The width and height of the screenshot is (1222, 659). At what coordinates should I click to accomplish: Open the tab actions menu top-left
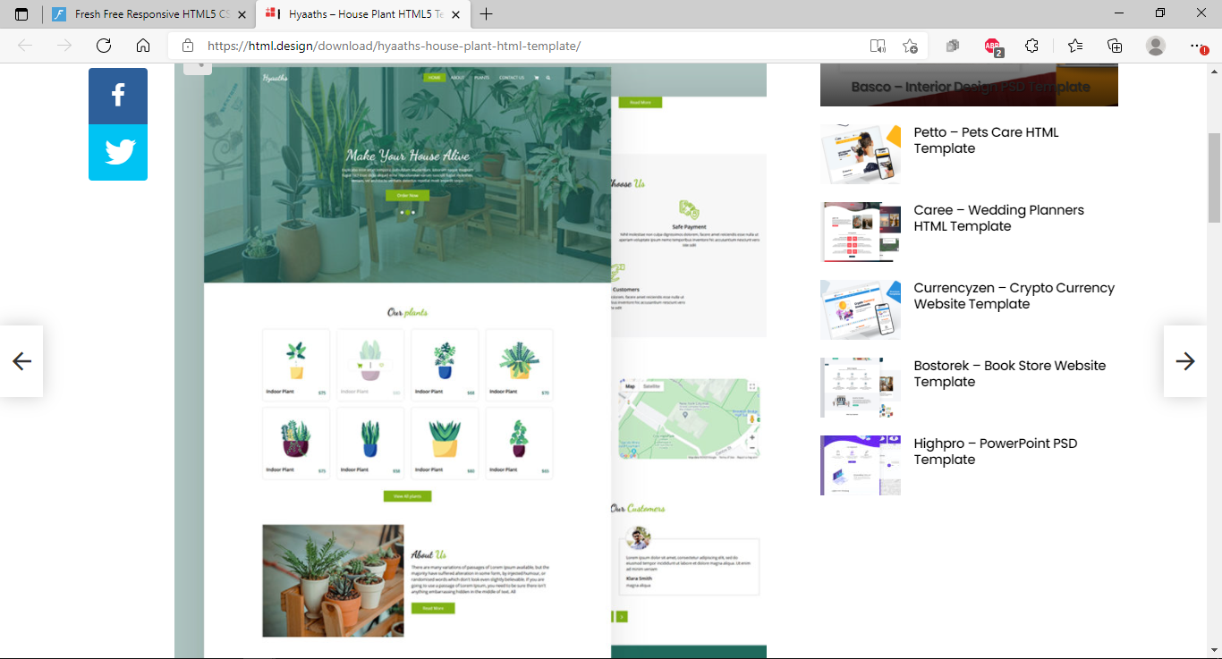(x=22, y=14)
